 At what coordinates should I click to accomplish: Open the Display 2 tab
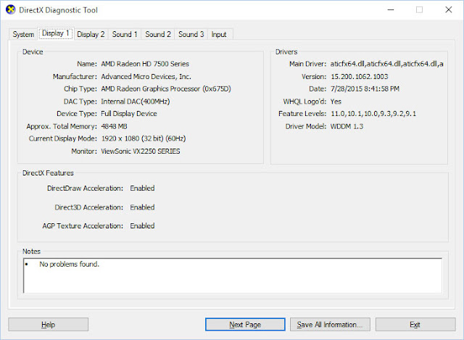pyautogui.click(x=91, y=34)
